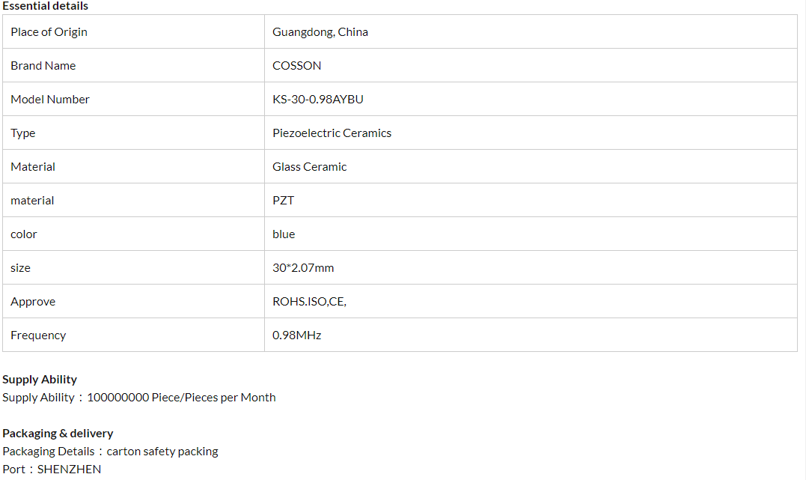Click the Supply Ability heading
This screenshot has height=480, width=806.
40,380
